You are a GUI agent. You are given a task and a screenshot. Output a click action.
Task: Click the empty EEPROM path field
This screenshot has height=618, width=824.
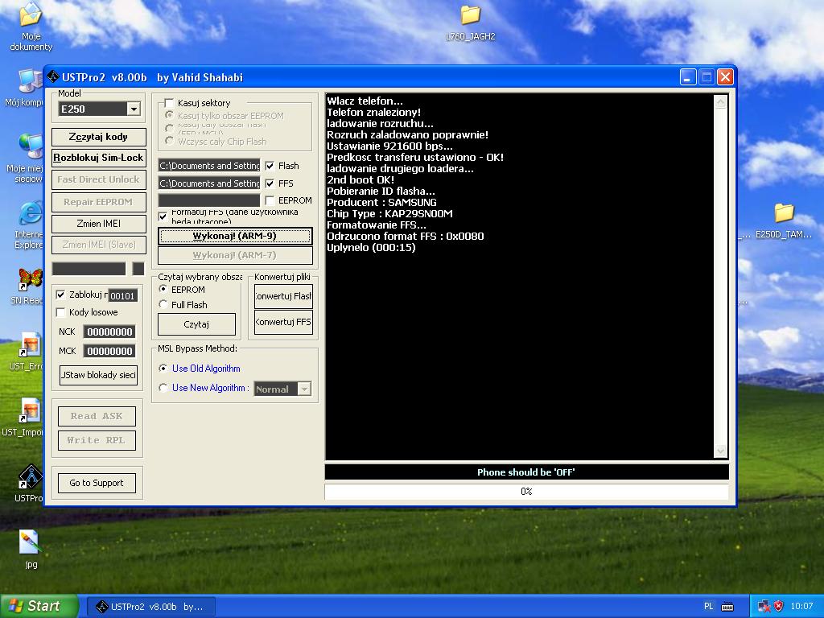point(209,200)
